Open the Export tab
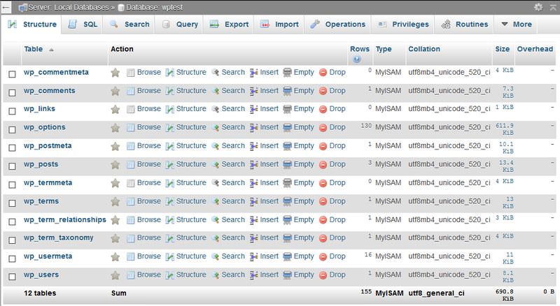The image size is (560, 306). pos(229,24)
